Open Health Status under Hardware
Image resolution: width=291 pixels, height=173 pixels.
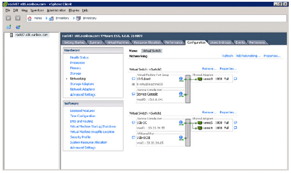click(x=79, y=58)
